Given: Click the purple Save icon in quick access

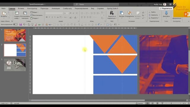Looking at the screenshot, I should pos(20,25).
